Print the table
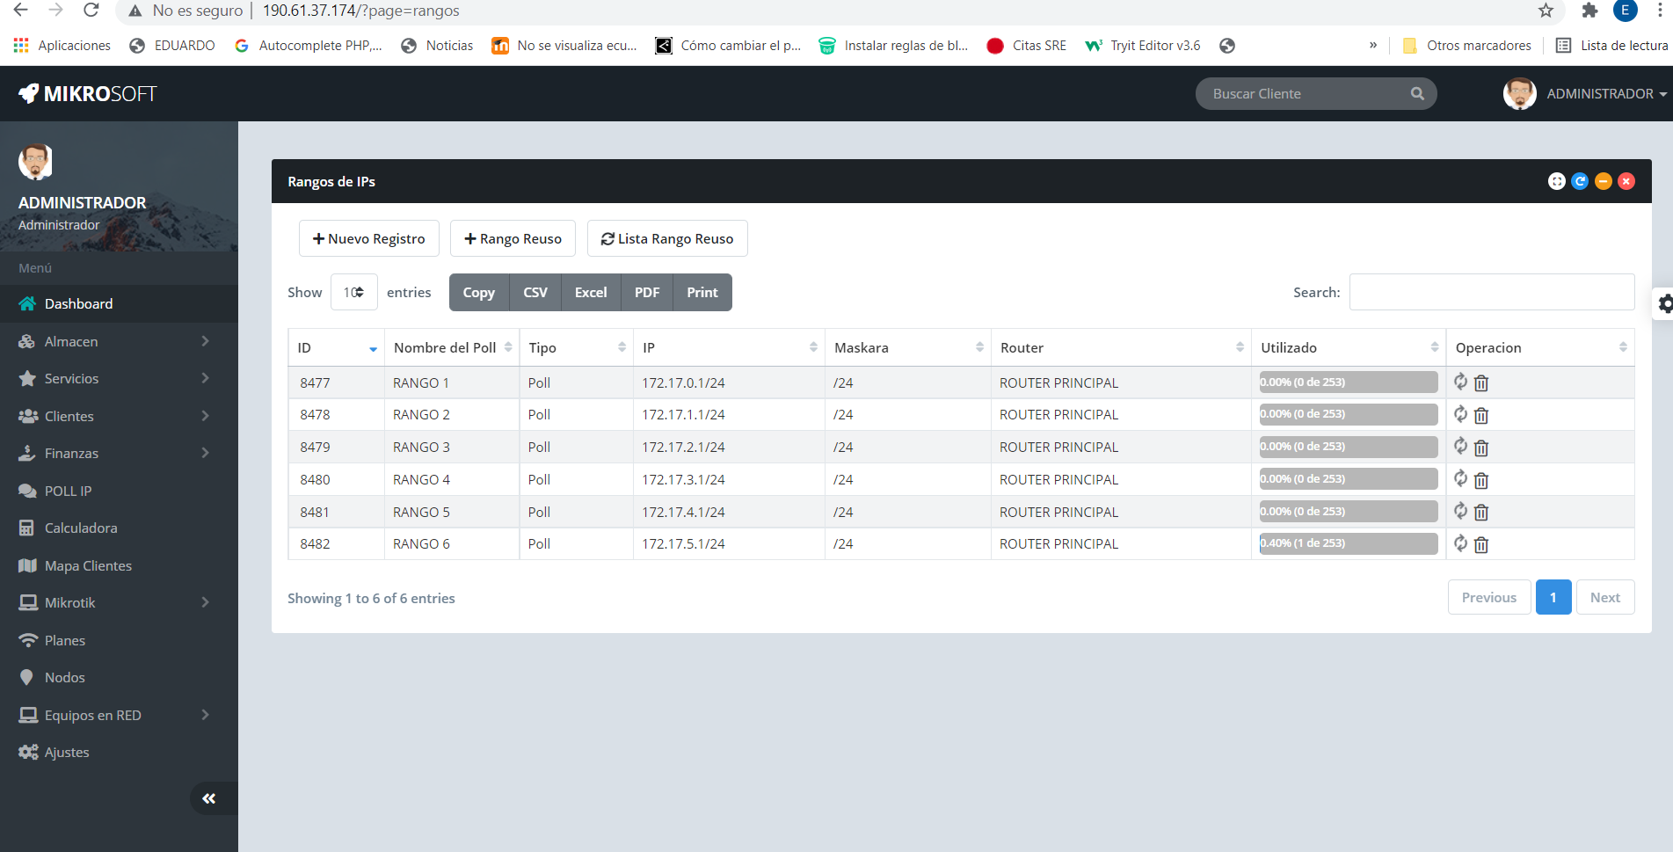The height and width of the screenshot is (852, 1673). 702,292
